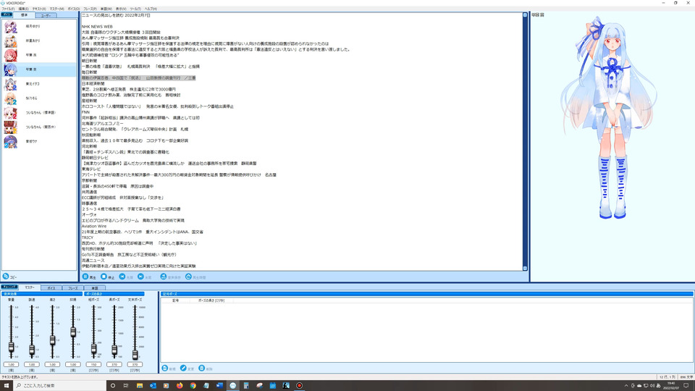Select the 結月ゆかり voice avatar
The image size is (695, 391).
pyautogui.click(x=10, y=27)
